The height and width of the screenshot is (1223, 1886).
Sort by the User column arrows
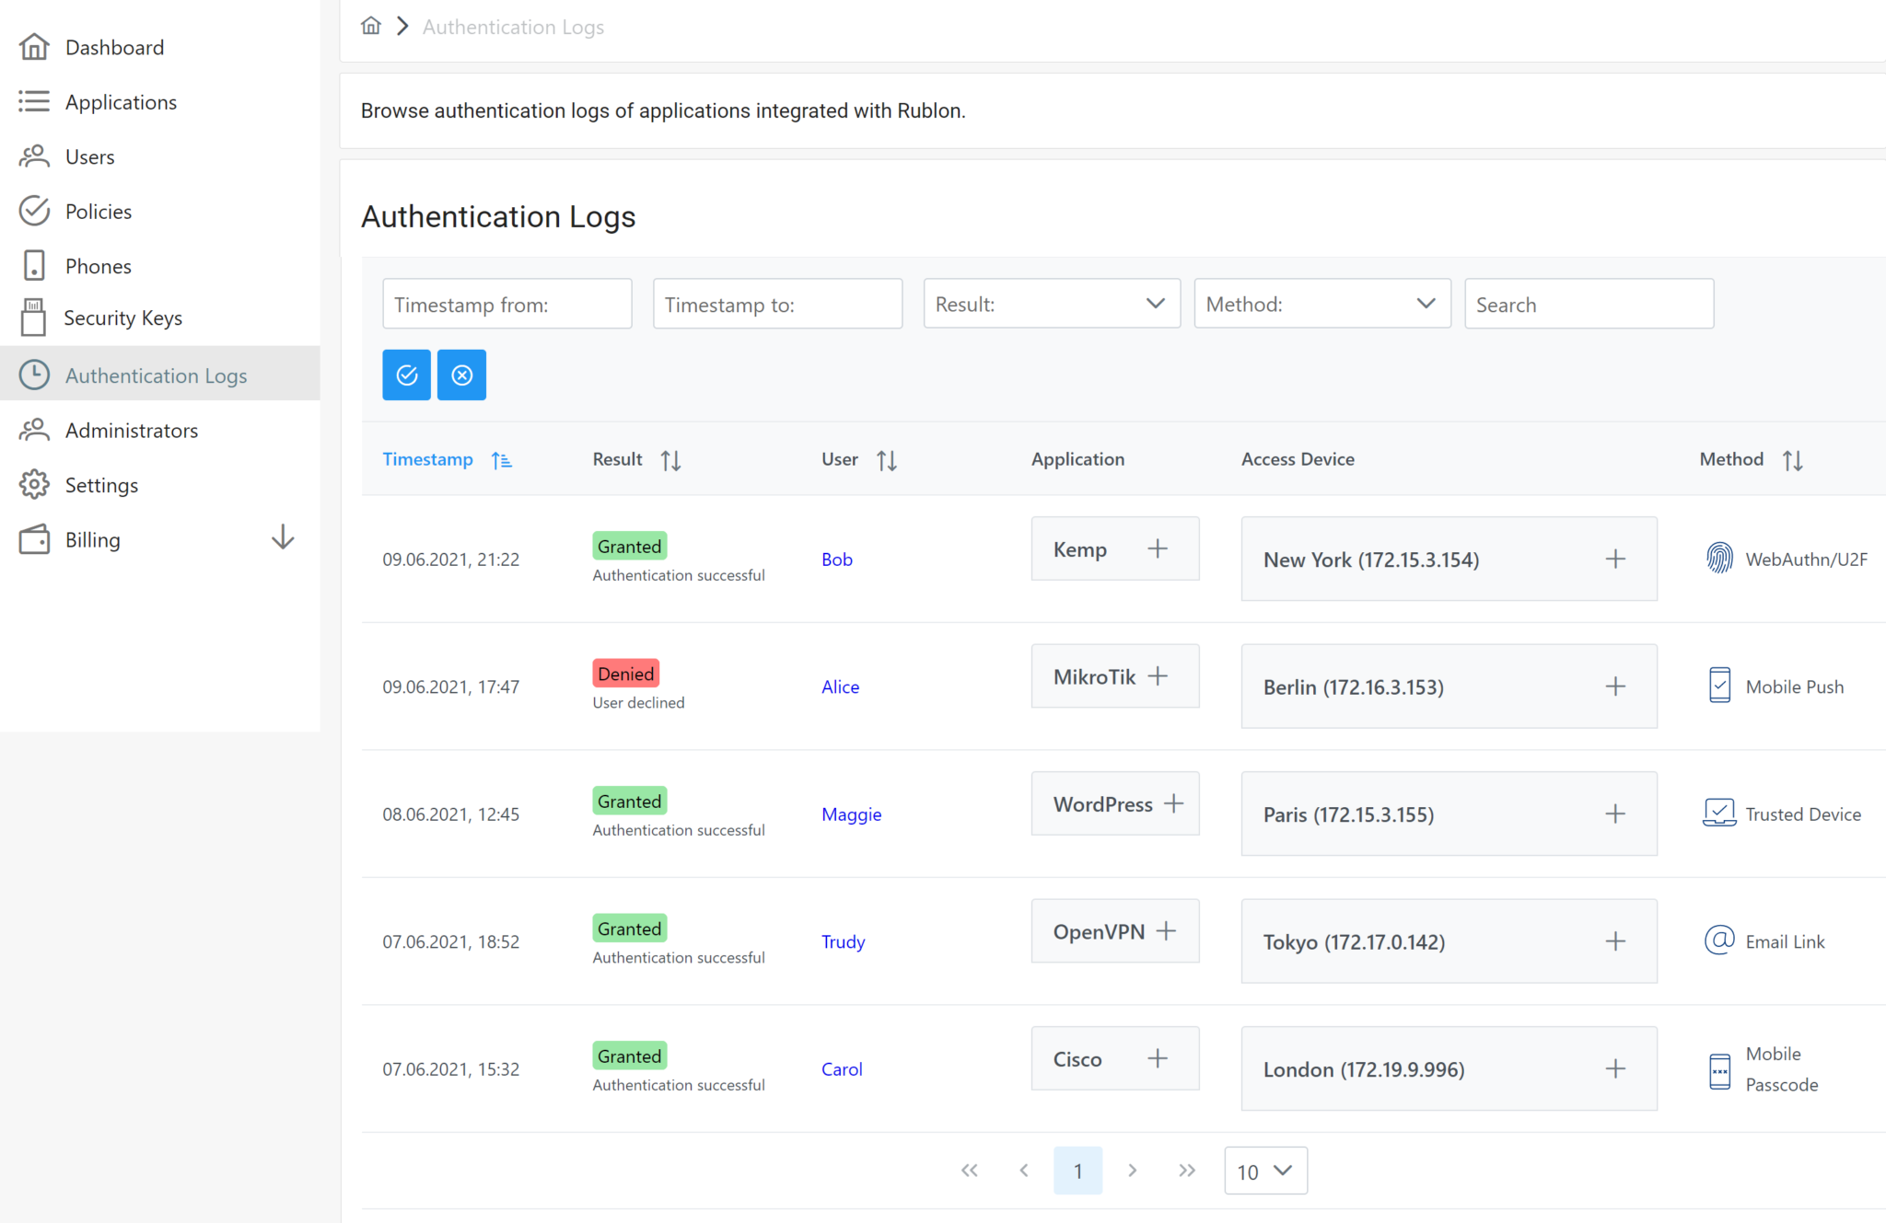887,460
